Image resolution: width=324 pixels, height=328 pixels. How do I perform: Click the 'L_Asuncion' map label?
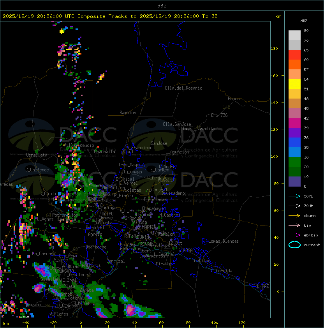click(x=177, y=152)
